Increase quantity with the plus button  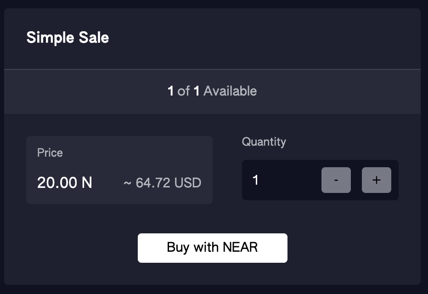377,180
